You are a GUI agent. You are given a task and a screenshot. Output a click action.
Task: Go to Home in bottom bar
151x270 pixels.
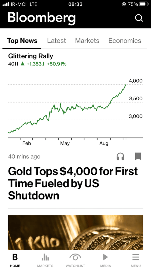click(x=15, y=260)
